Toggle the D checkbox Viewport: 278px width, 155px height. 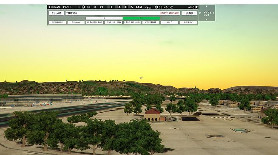[123, 7]
